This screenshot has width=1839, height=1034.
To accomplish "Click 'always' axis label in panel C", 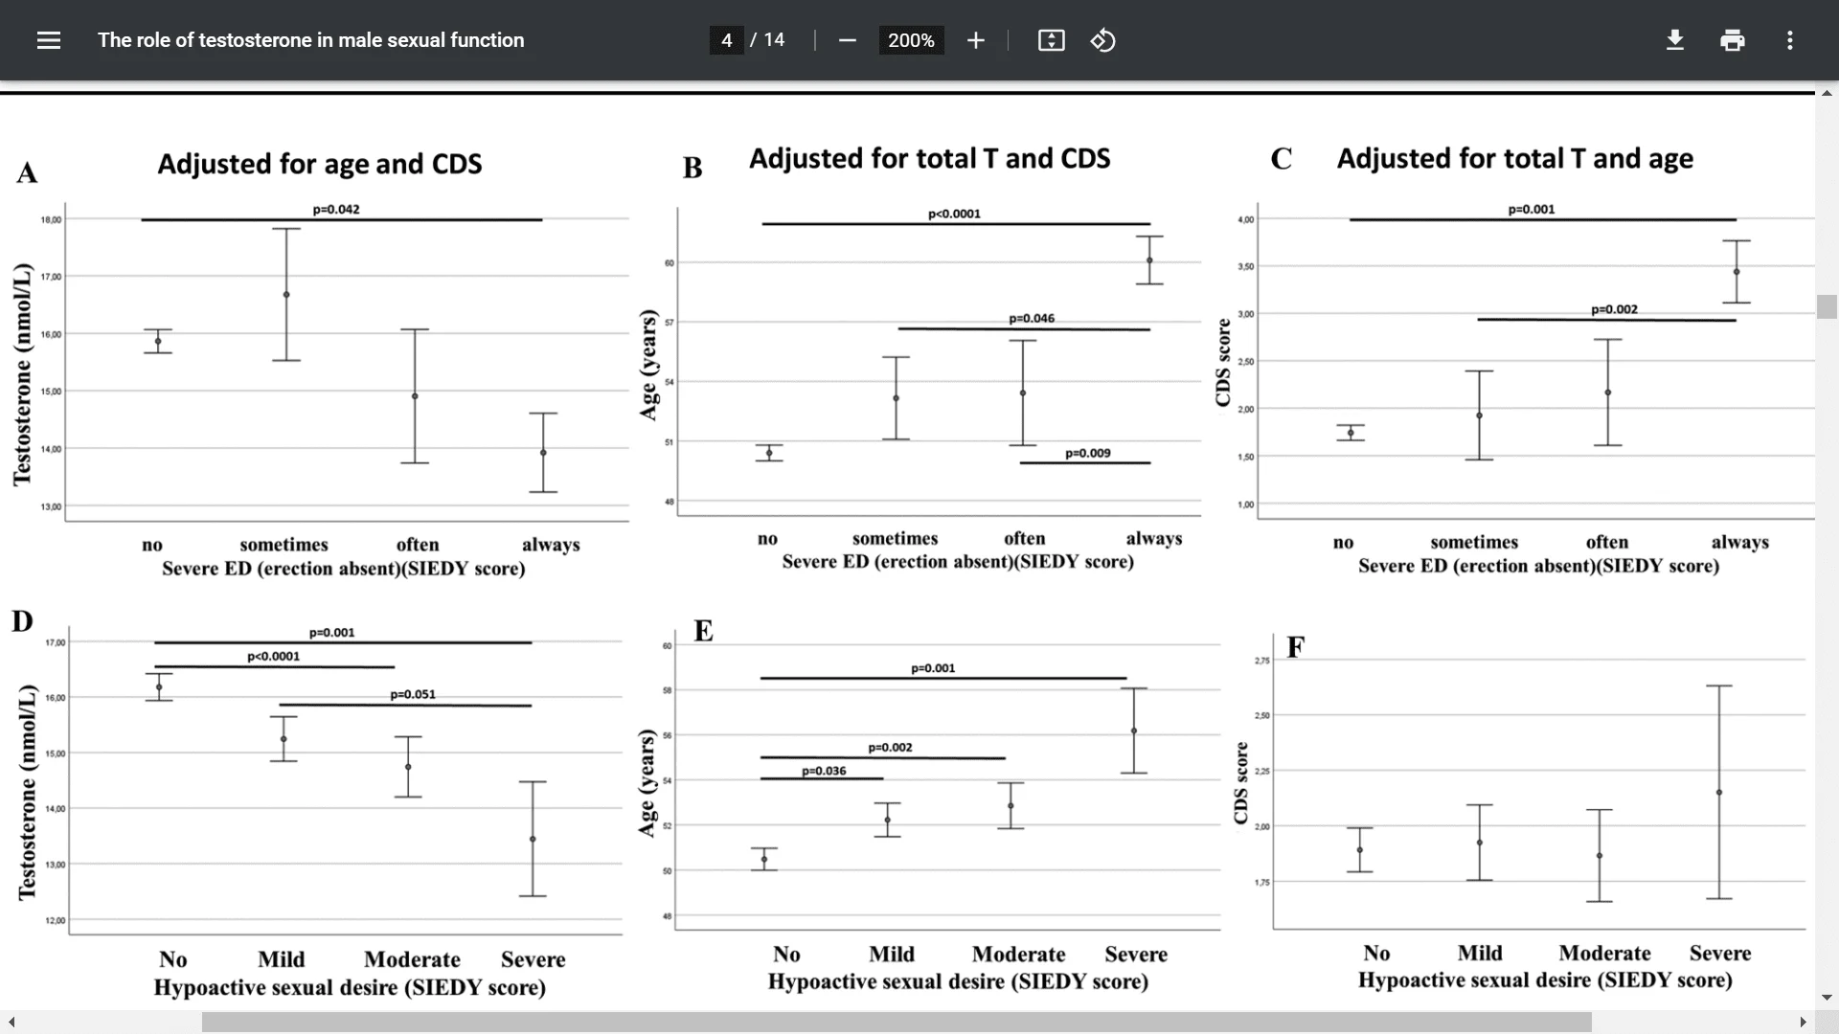I will [1740, 542].
